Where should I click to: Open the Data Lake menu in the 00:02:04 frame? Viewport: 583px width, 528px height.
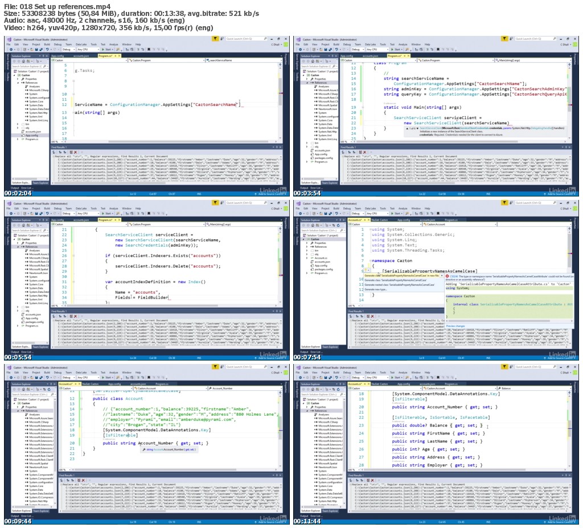(81, 44)
